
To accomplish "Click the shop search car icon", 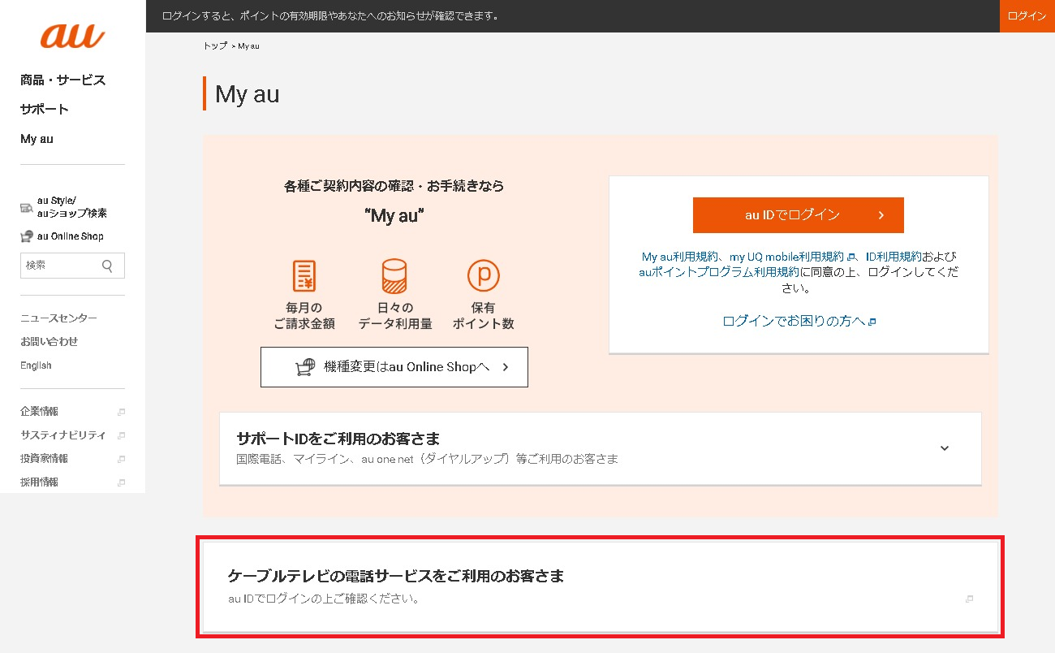I will [27, 209].
